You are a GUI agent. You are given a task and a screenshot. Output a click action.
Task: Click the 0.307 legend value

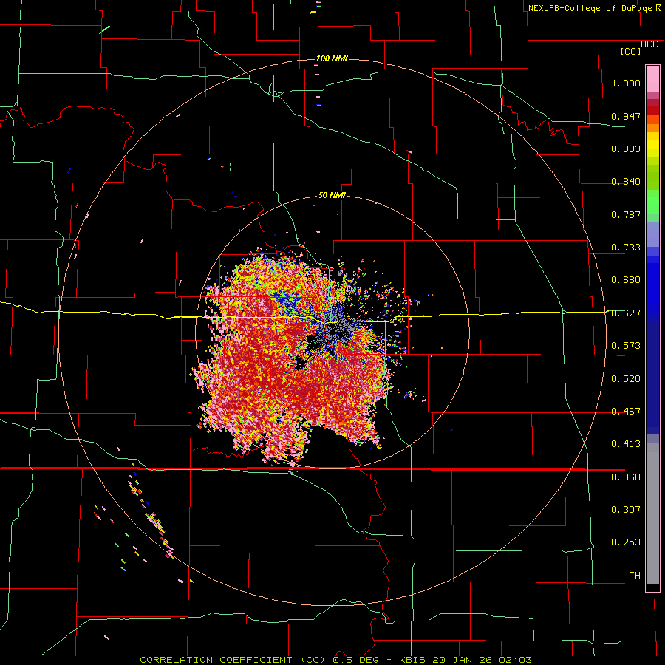click(x=626, y=510)
